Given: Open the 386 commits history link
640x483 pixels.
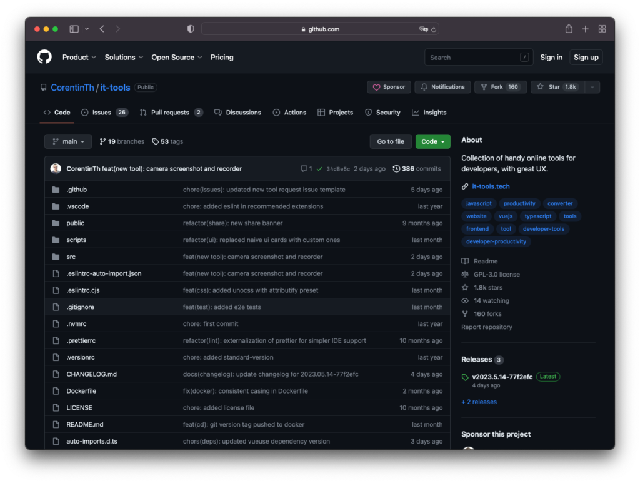Looking at the screenshot, I should 417,169.
